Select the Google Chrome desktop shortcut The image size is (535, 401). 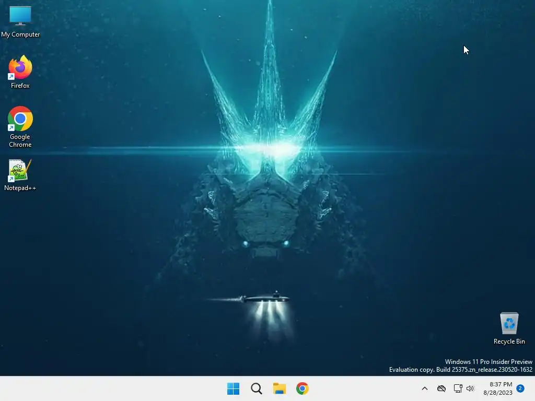click(x=20, y=127)
